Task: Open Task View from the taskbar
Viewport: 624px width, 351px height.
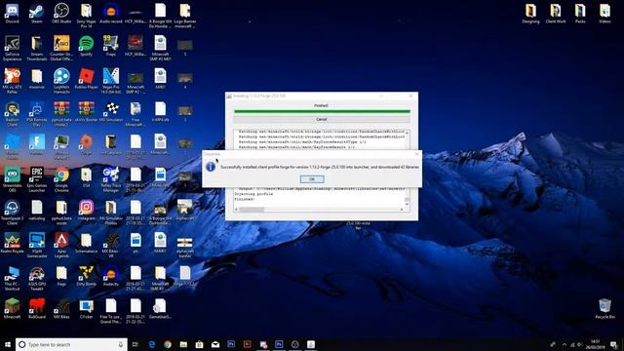Action: [136, 344]
